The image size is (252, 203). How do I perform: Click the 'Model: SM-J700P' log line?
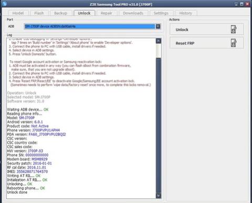point(21,118)
